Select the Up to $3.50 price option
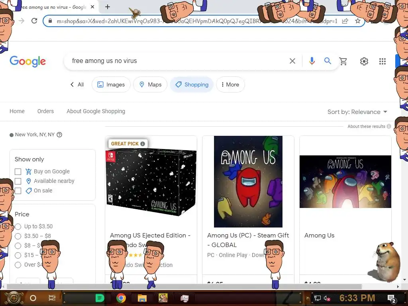408x306 pixels. click(18, 227)
